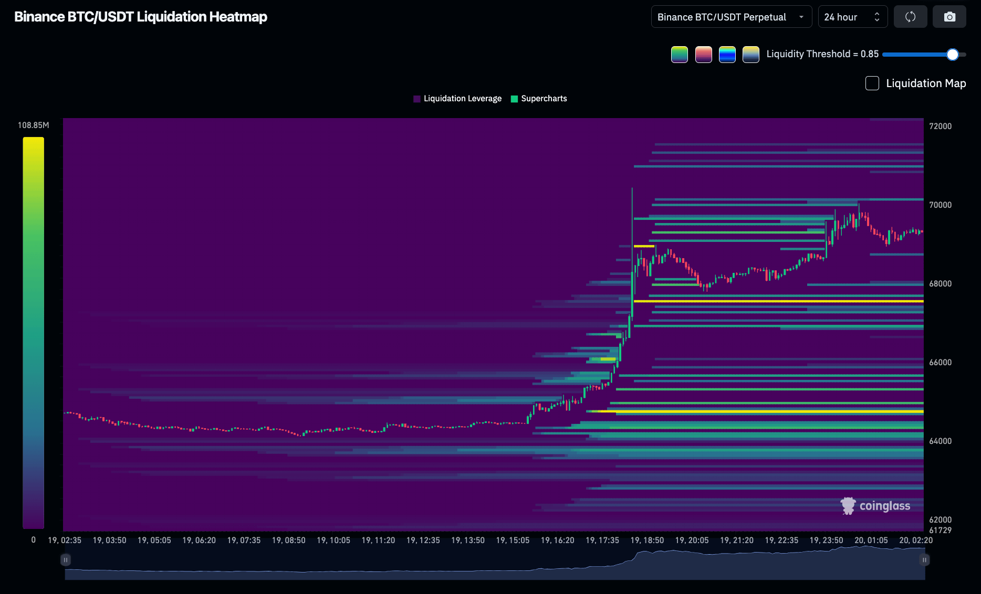Click the '19, 15:05' time axis label
The image size is (981, 594).
pyautogui.click(x=513, y=540)
